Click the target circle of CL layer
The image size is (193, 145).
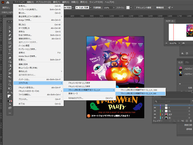(x=189, y=111)
